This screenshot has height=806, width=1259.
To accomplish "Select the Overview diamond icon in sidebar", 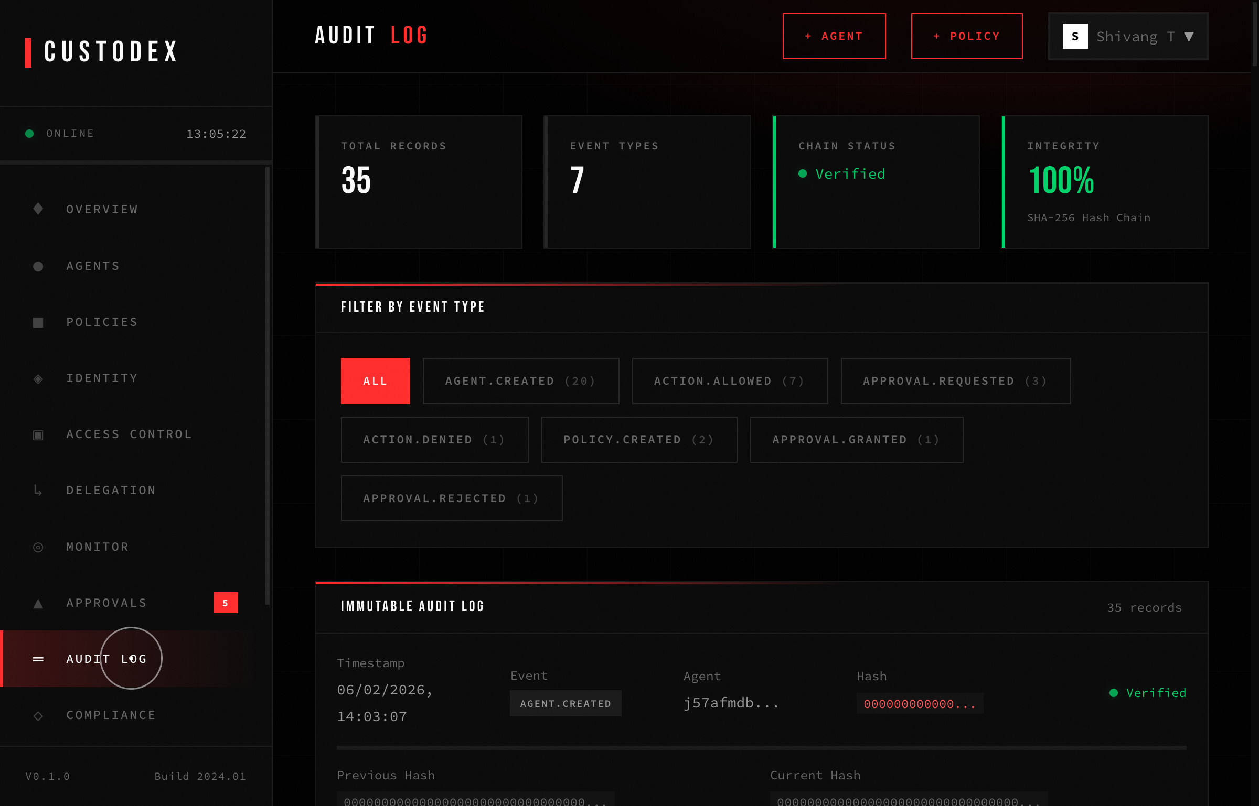I will 37,209.
